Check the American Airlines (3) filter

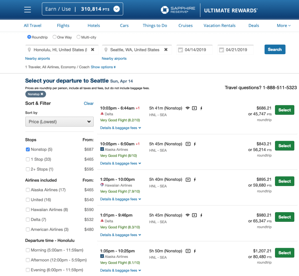tap(28, 229)
